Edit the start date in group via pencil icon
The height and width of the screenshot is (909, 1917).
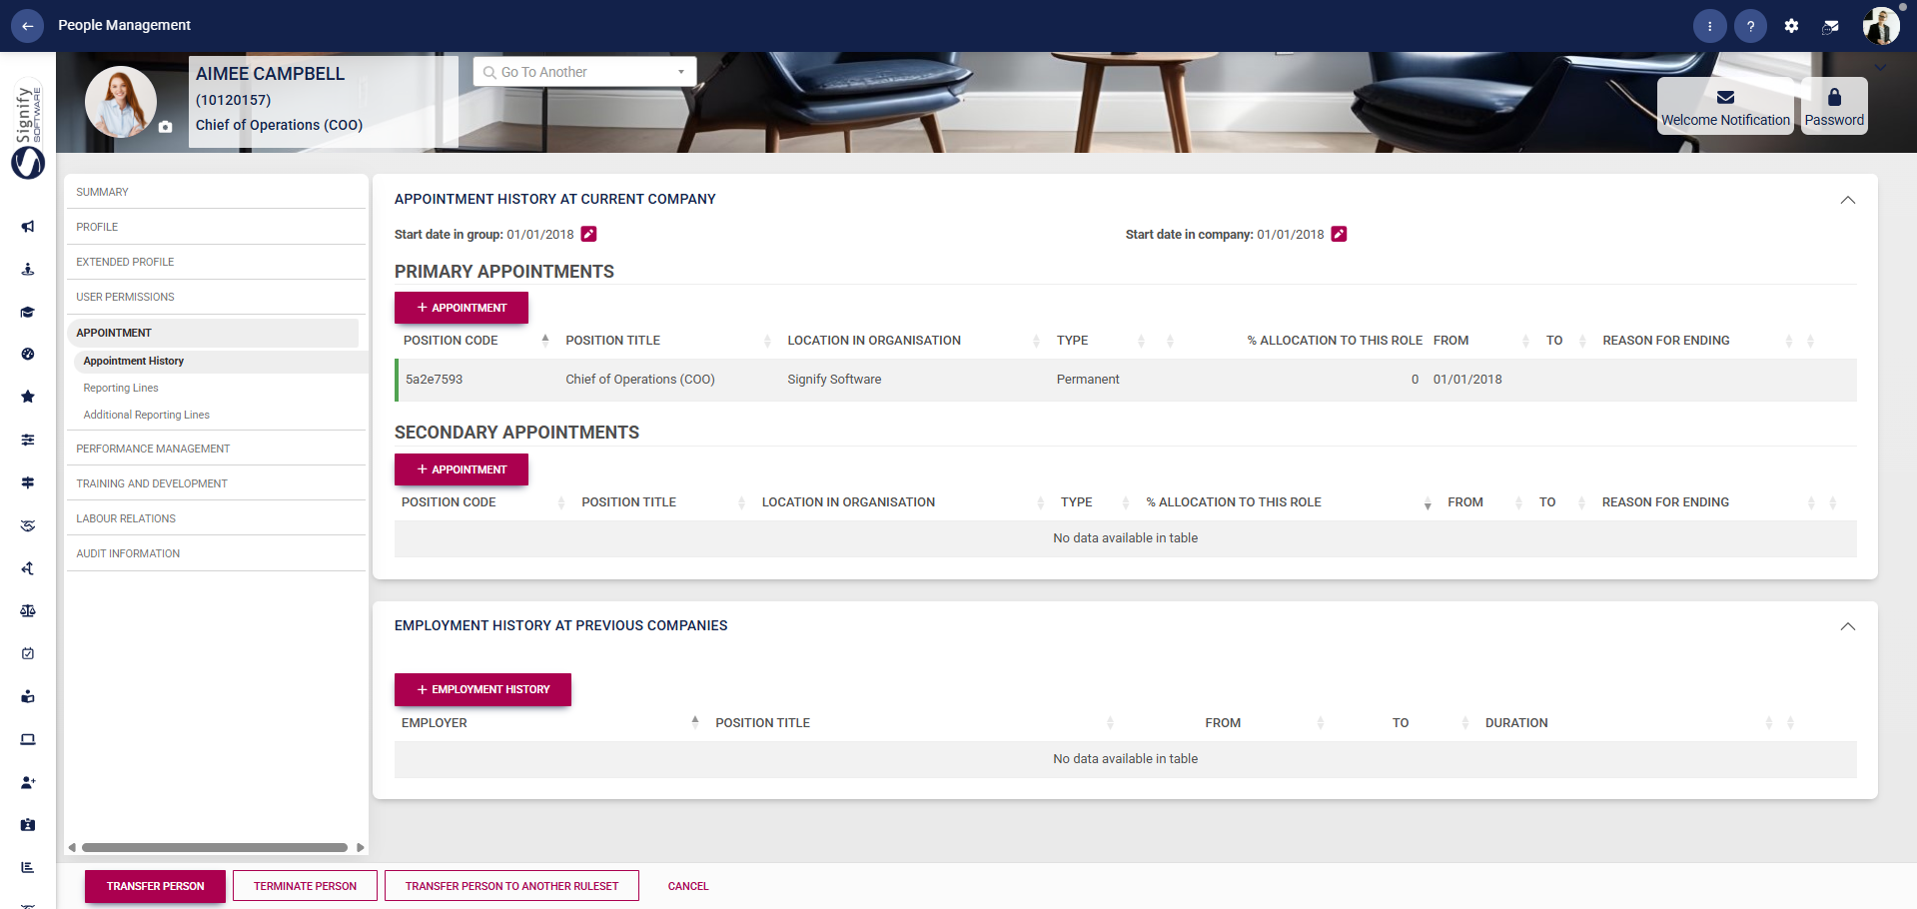click(x=588, y=234)
